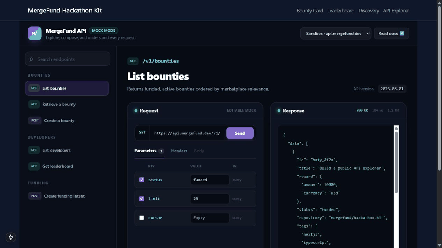Edit the limit value field '20'
This screenshot has width=442, height=248.
[x=210, y=199]
